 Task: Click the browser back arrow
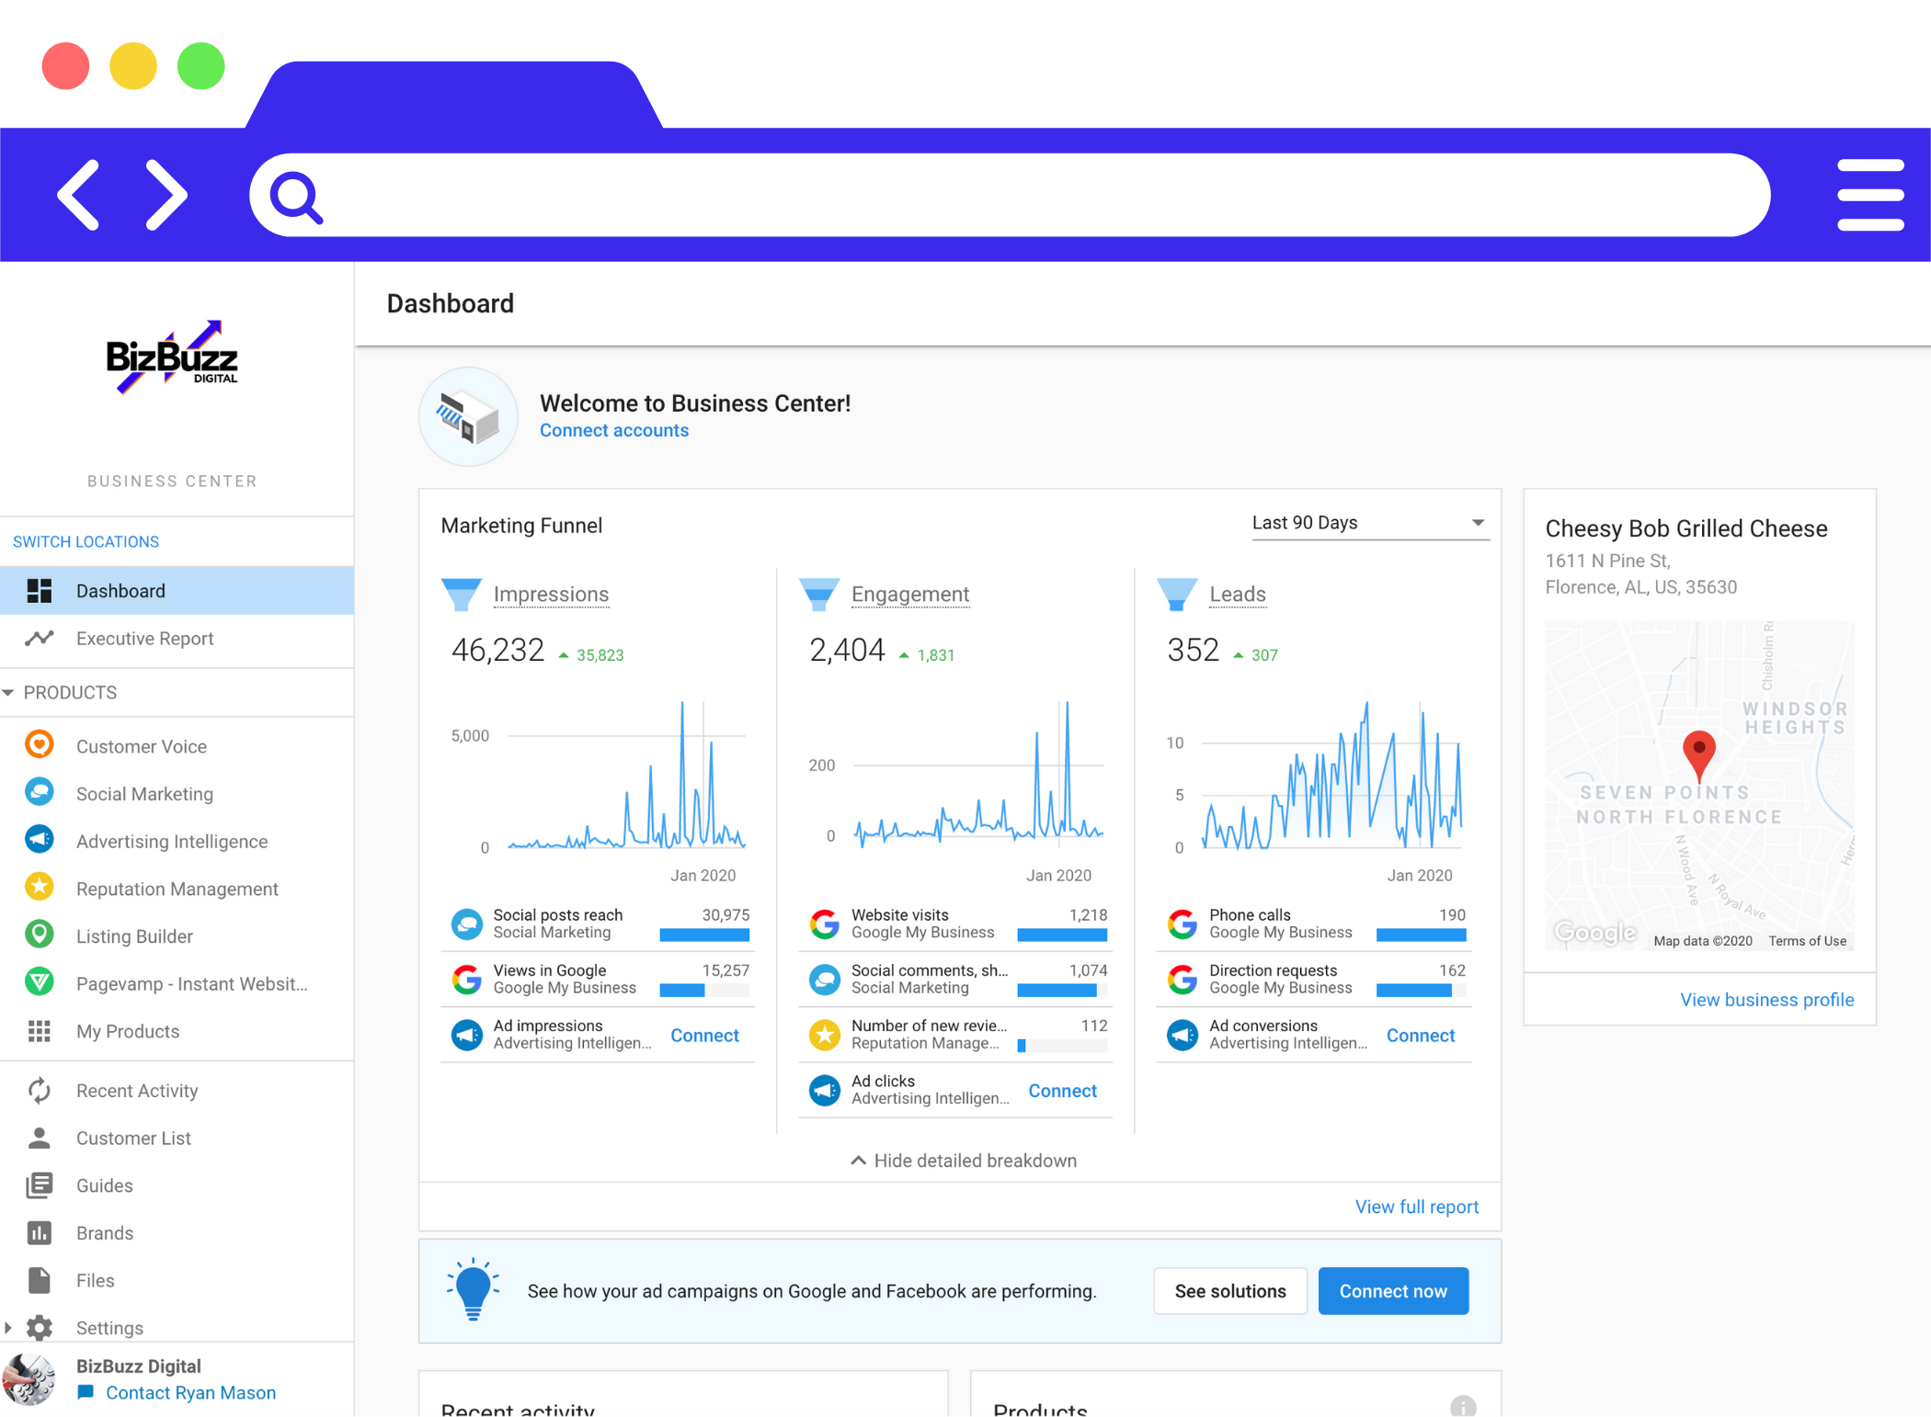click(x=78, y=195)
